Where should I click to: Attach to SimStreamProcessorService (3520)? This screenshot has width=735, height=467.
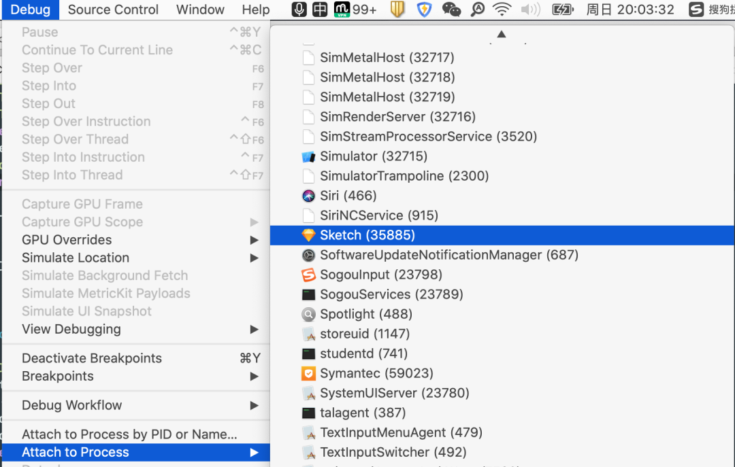502,137
